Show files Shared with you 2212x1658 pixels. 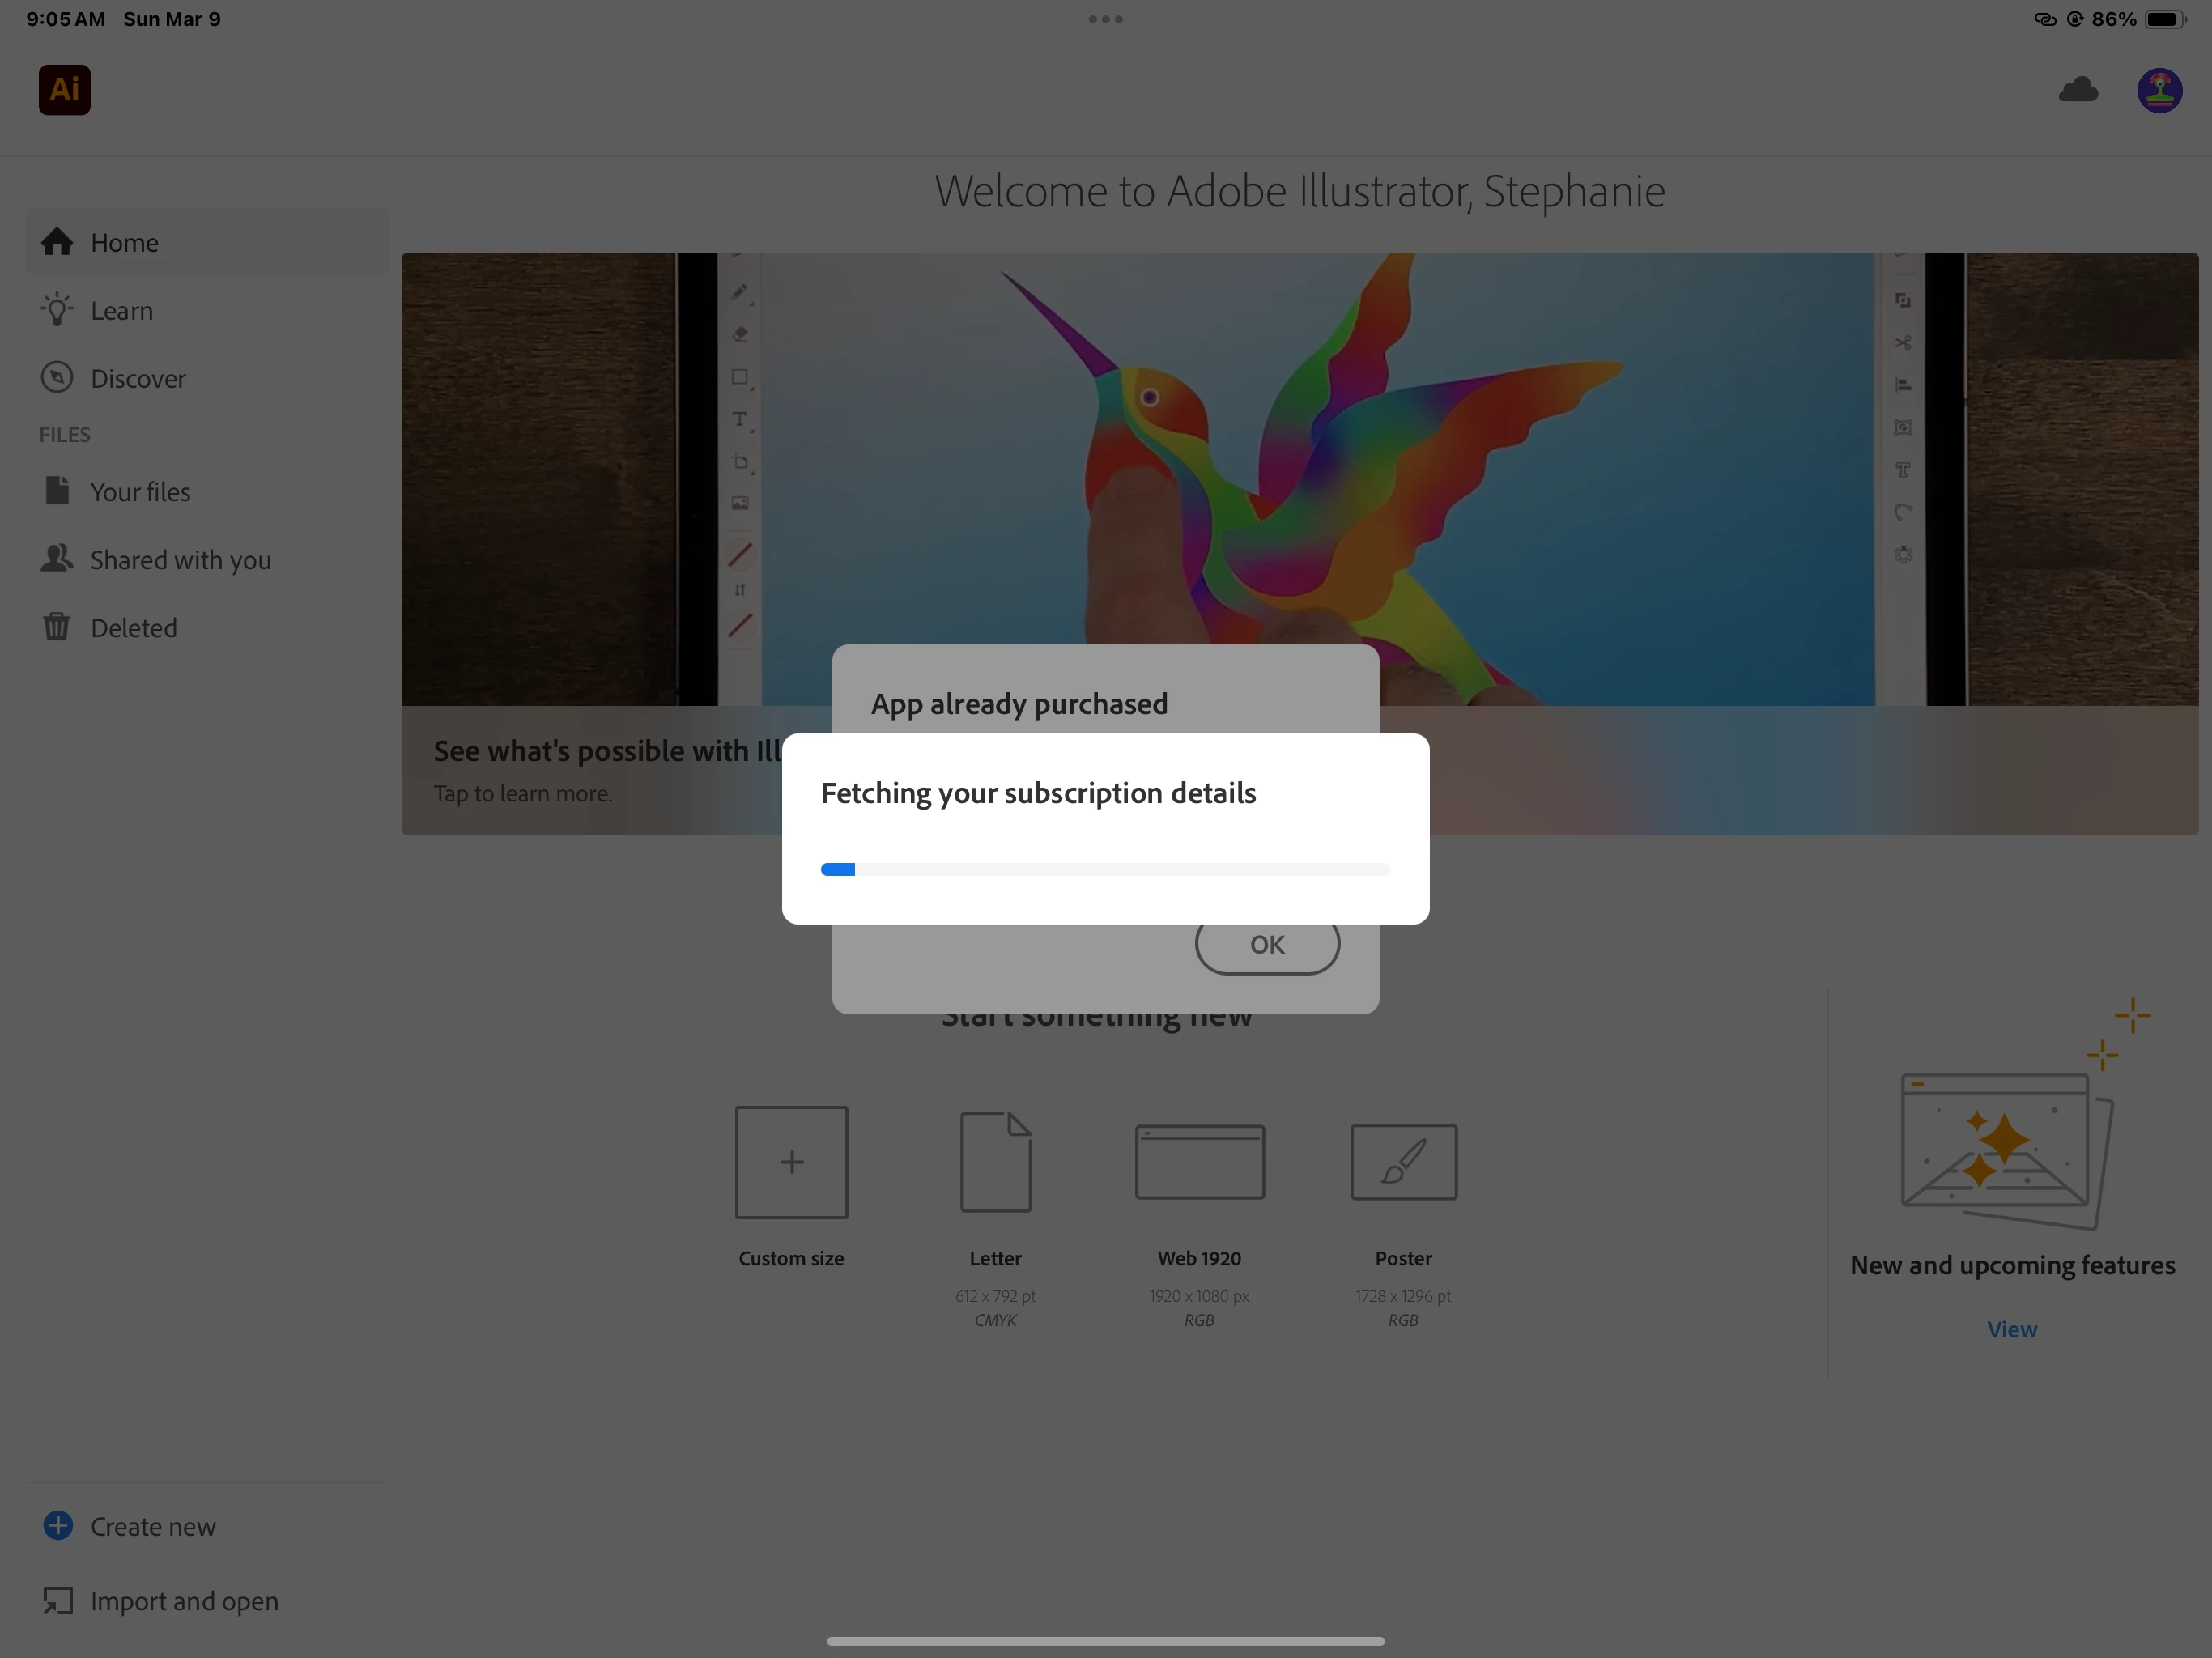pos(180,560)
